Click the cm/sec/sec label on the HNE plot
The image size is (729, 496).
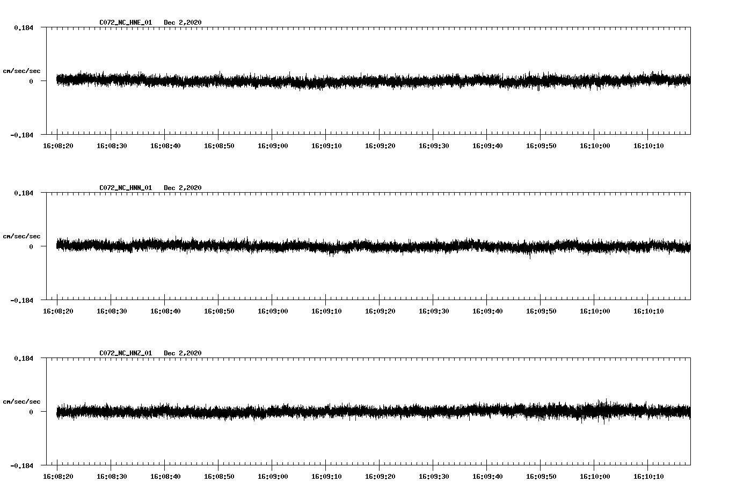pyautogui.click(x=23, y=70)
